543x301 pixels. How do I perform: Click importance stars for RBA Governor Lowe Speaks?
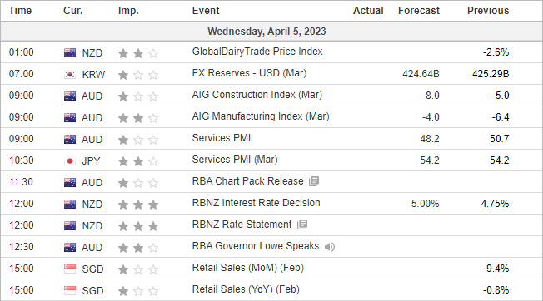[x=138, y=248]
